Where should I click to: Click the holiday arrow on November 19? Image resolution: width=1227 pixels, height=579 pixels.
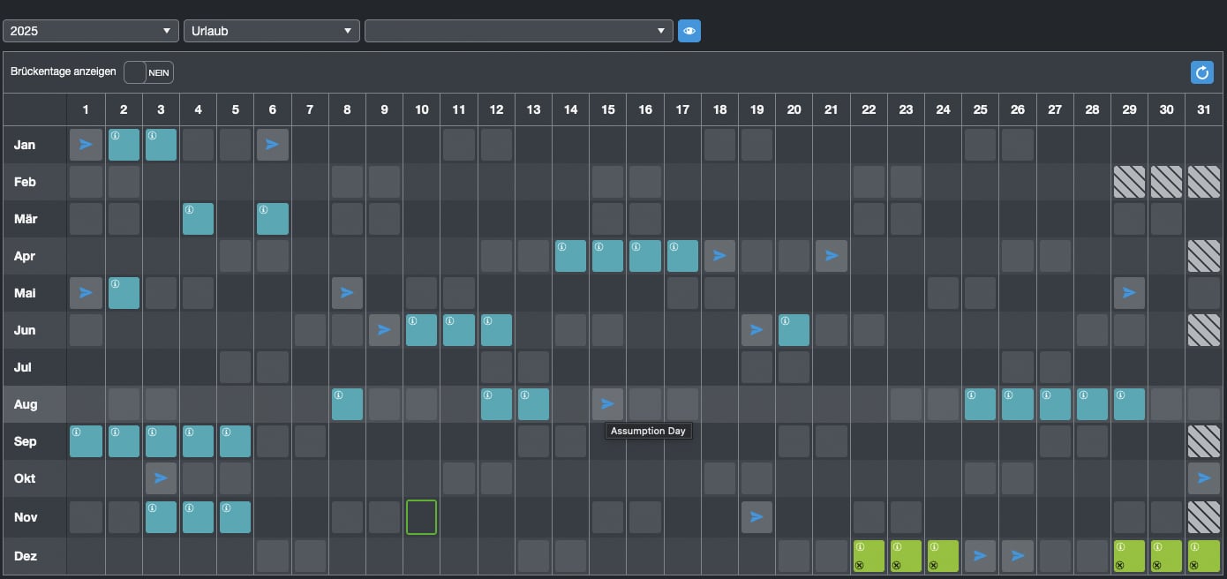[757, 517]
